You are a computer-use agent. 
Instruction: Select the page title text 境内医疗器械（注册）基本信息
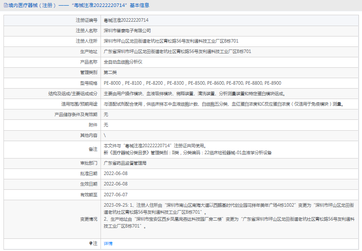click(x=79, y=5)
